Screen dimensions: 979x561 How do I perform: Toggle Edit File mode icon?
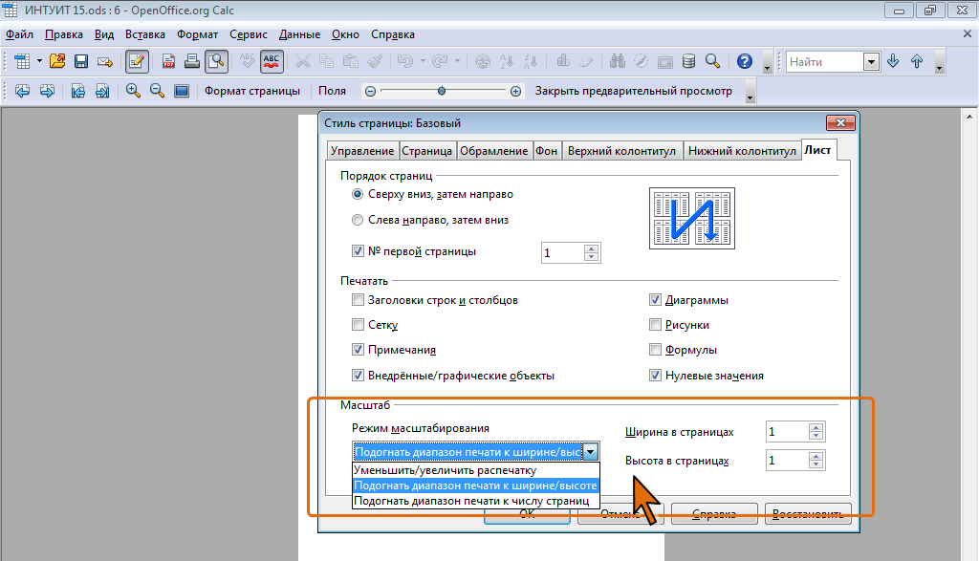(x=137, y=61)
